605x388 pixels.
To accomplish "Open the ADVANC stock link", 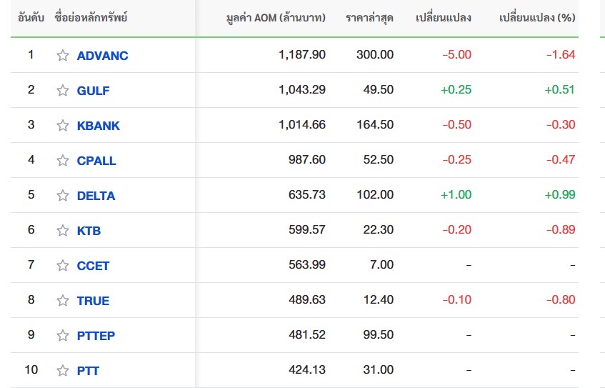I will tap(102, 55).
